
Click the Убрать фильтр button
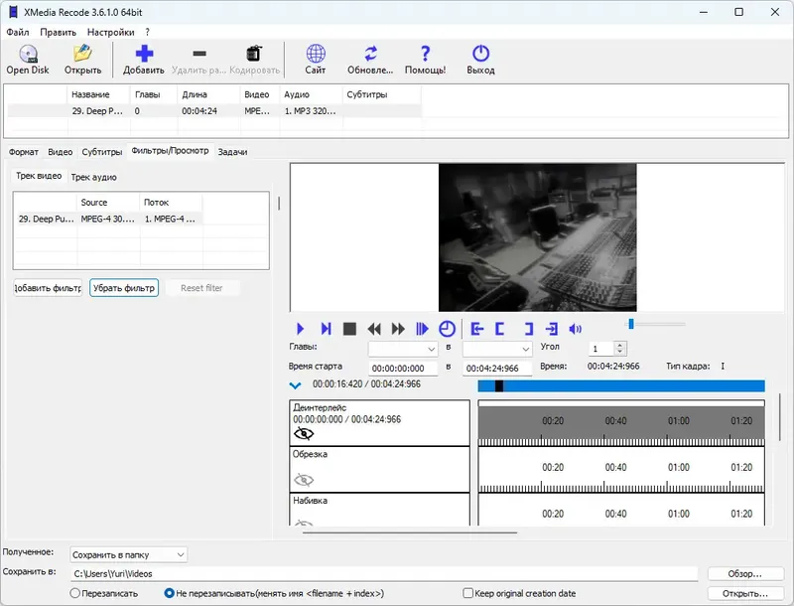pyautogui.click(x=124, y=288)
